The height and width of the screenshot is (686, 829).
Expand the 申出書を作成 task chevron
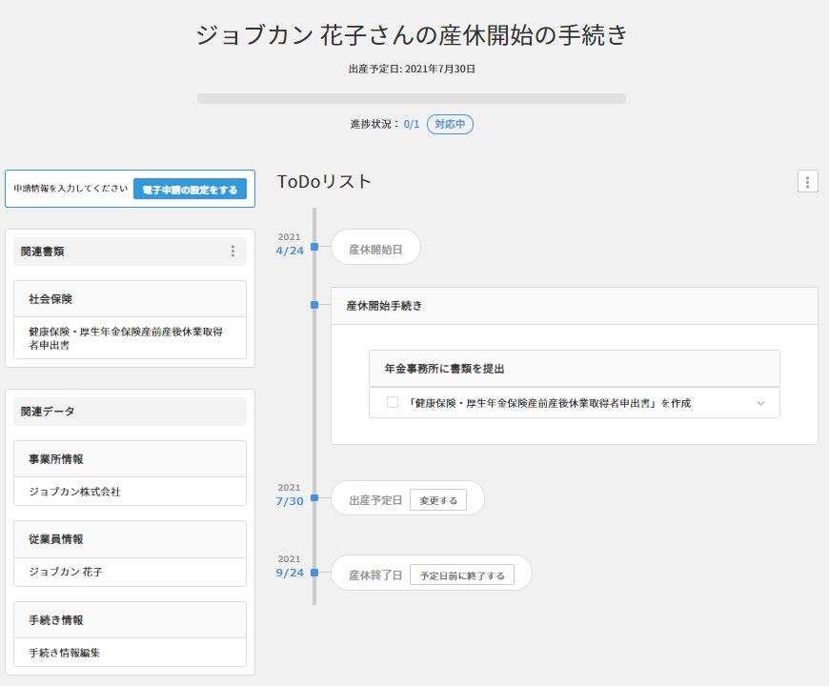pyautogui.click(x=760, y=403)
